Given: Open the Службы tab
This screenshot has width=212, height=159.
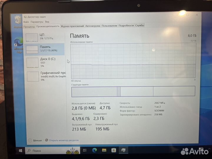Looking at the screenshot, I should click(x=140, y=25).
